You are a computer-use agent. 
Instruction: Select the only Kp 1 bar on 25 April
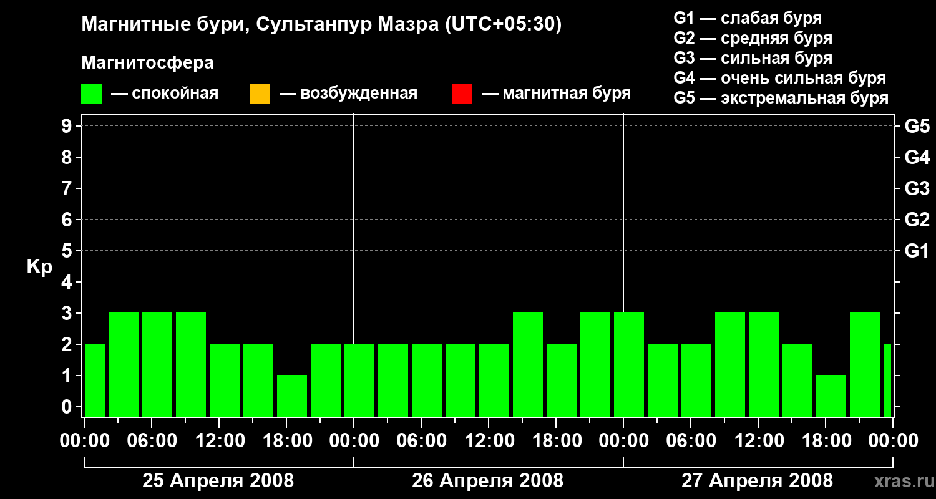pos(292,395)
